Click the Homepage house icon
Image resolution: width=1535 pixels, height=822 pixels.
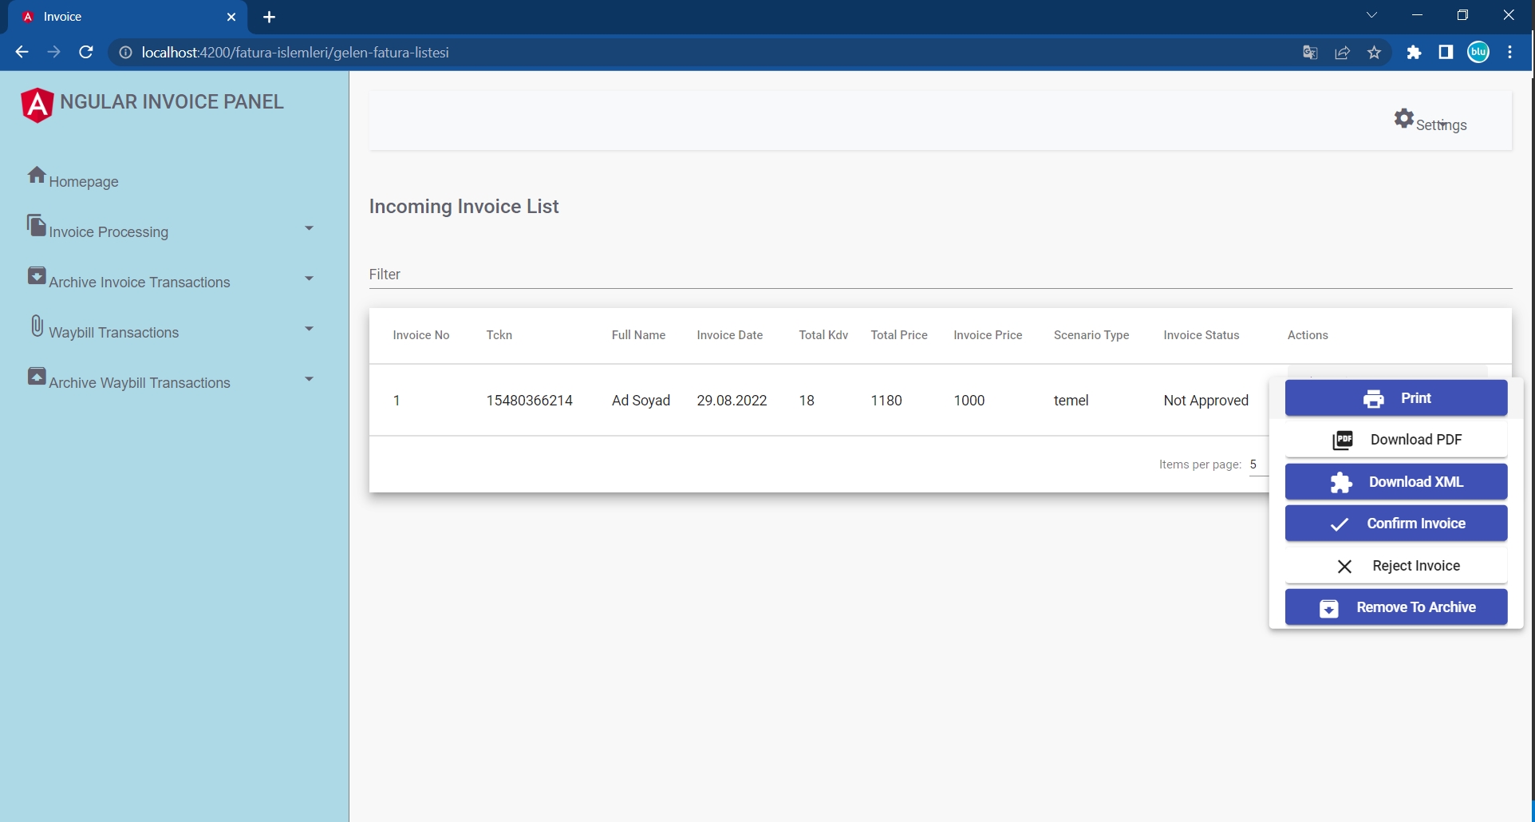(x=37, y=175)
